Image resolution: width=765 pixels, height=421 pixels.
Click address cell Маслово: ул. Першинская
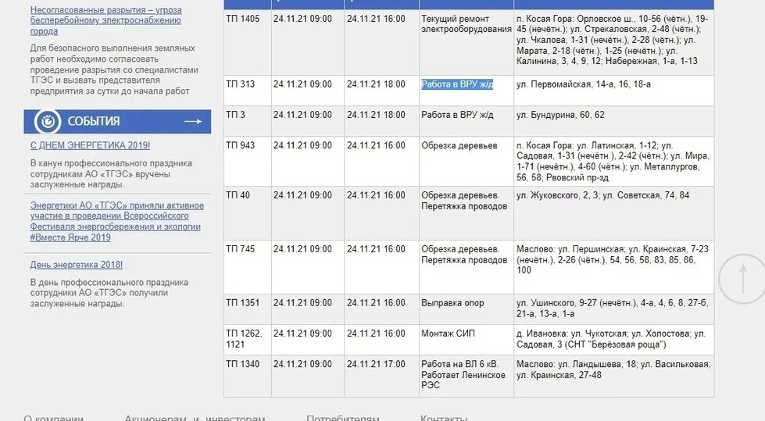(613, 267)
